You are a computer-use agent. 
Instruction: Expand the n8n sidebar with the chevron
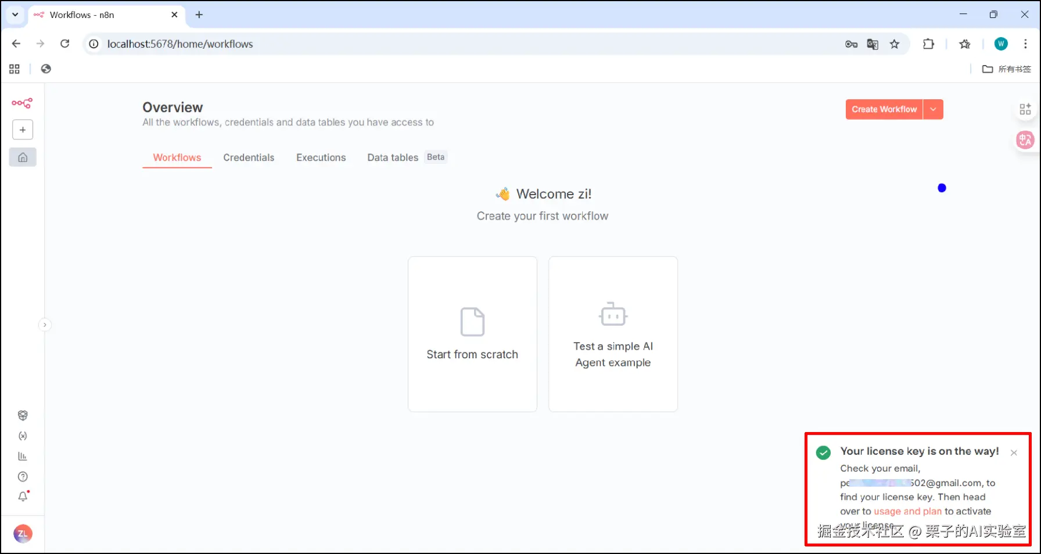coord(45,325)
